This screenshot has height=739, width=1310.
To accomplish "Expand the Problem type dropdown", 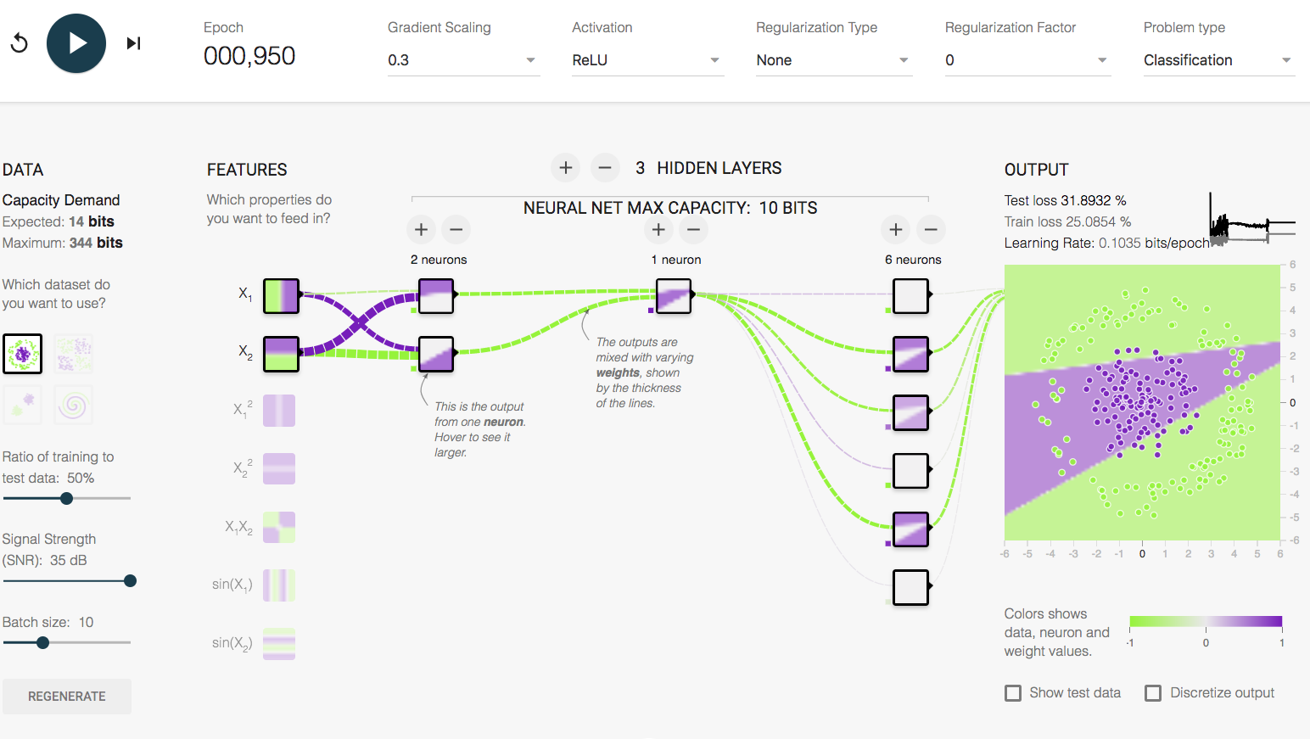I will coord(1218,60).
